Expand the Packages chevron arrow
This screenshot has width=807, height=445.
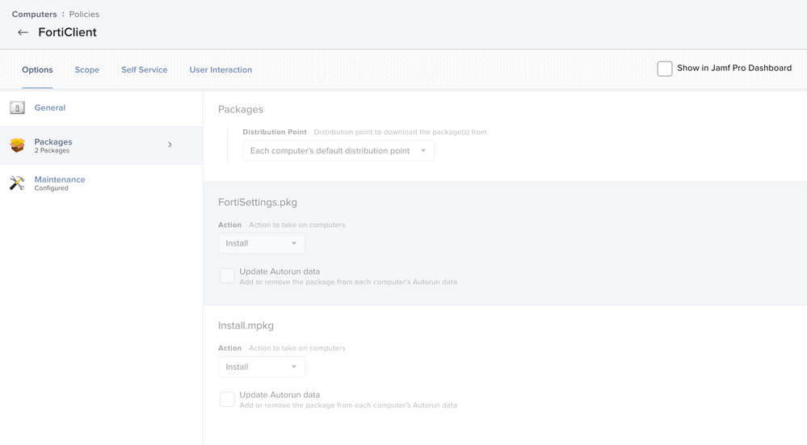(x=170, y=145)
